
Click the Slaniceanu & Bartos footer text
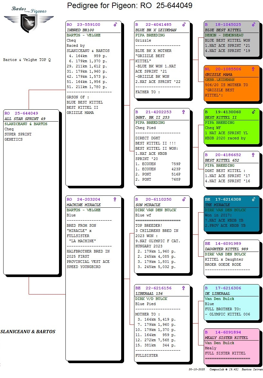(28, 332)
